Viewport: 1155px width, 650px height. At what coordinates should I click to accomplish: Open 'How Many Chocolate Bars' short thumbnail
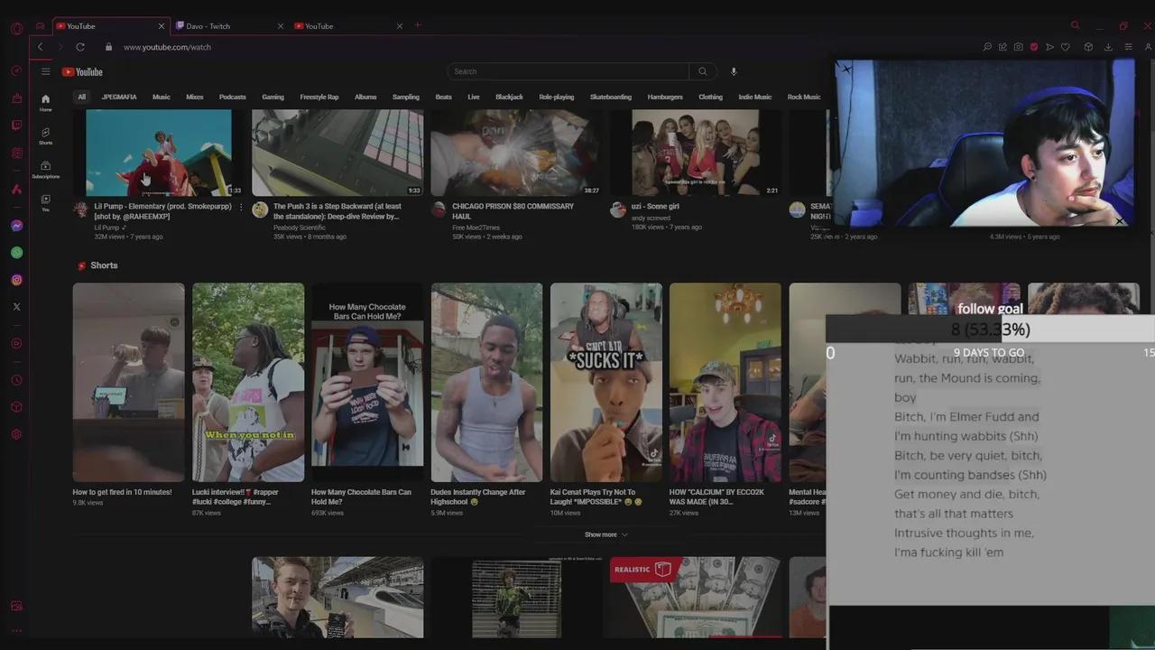[367, 382]
